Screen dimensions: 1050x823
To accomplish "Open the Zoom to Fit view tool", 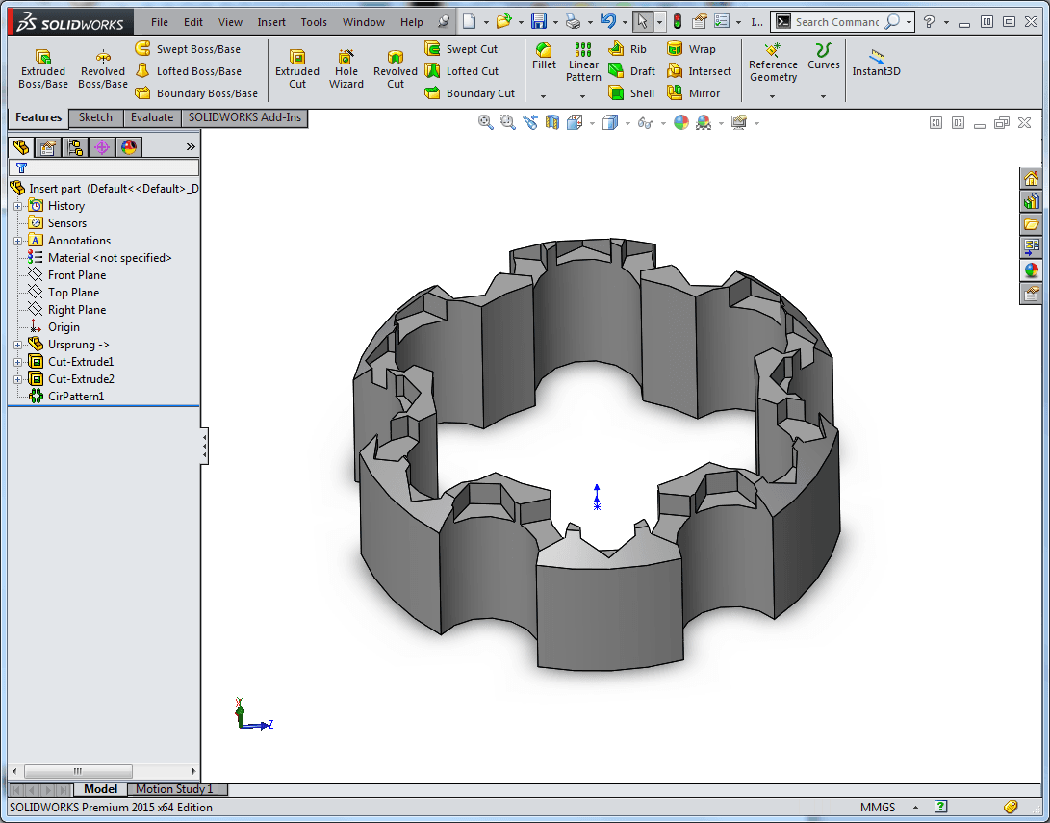I will 485,122.
